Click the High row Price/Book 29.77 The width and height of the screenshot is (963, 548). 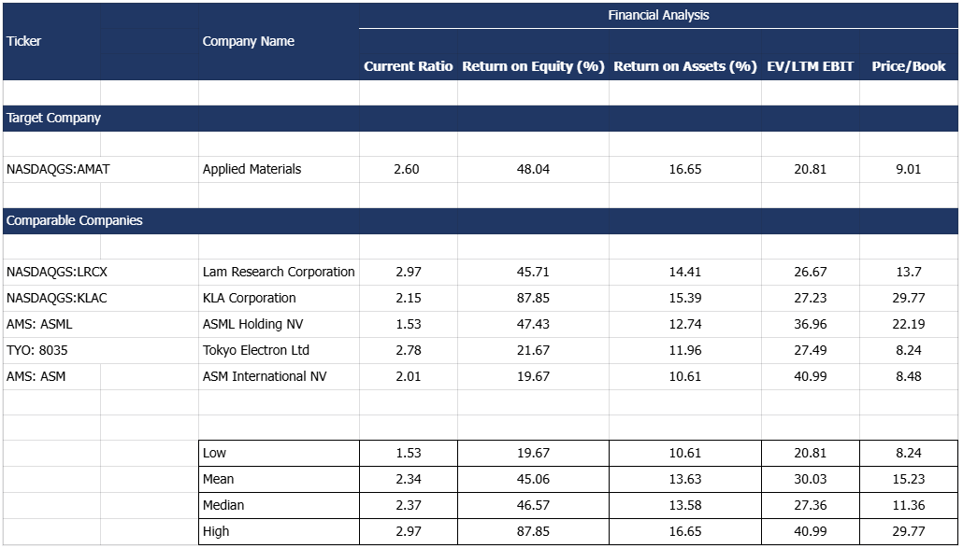pos(909,531)
